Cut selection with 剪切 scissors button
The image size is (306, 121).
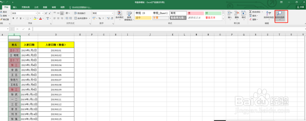click(x=3, y=12)
